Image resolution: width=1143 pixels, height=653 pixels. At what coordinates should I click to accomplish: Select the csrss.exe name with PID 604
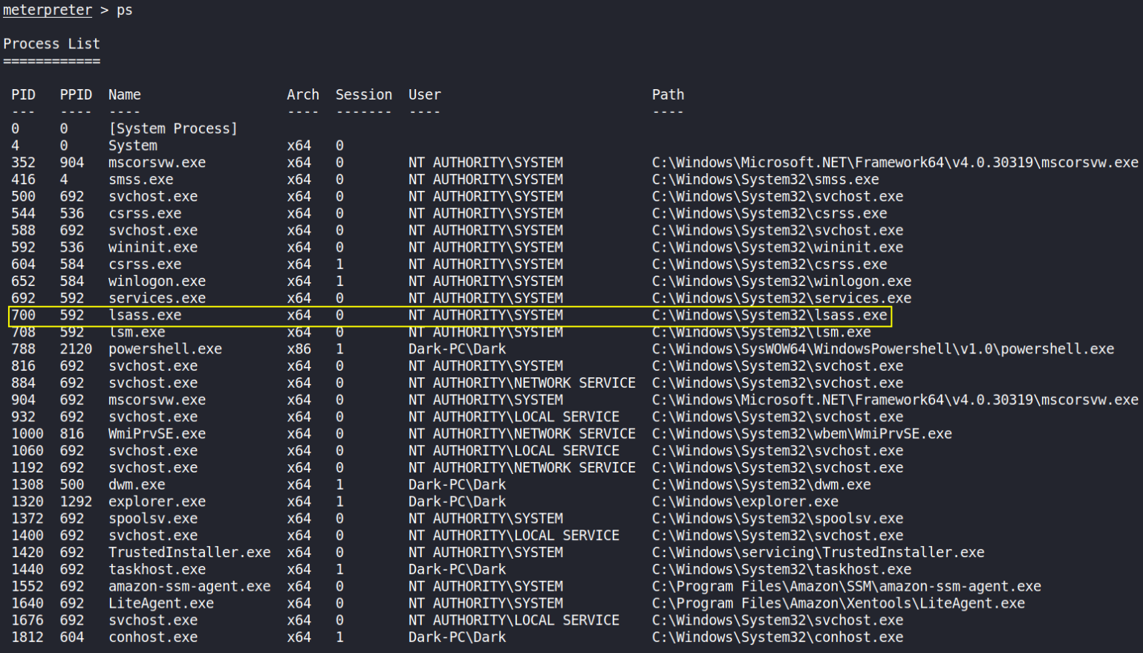point(145,264)
